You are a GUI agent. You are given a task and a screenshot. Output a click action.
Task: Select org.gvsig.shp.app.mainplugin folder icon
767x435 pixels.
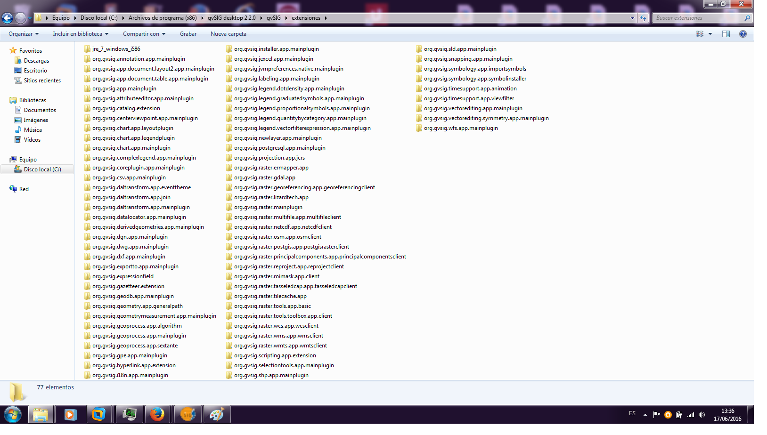229,375
